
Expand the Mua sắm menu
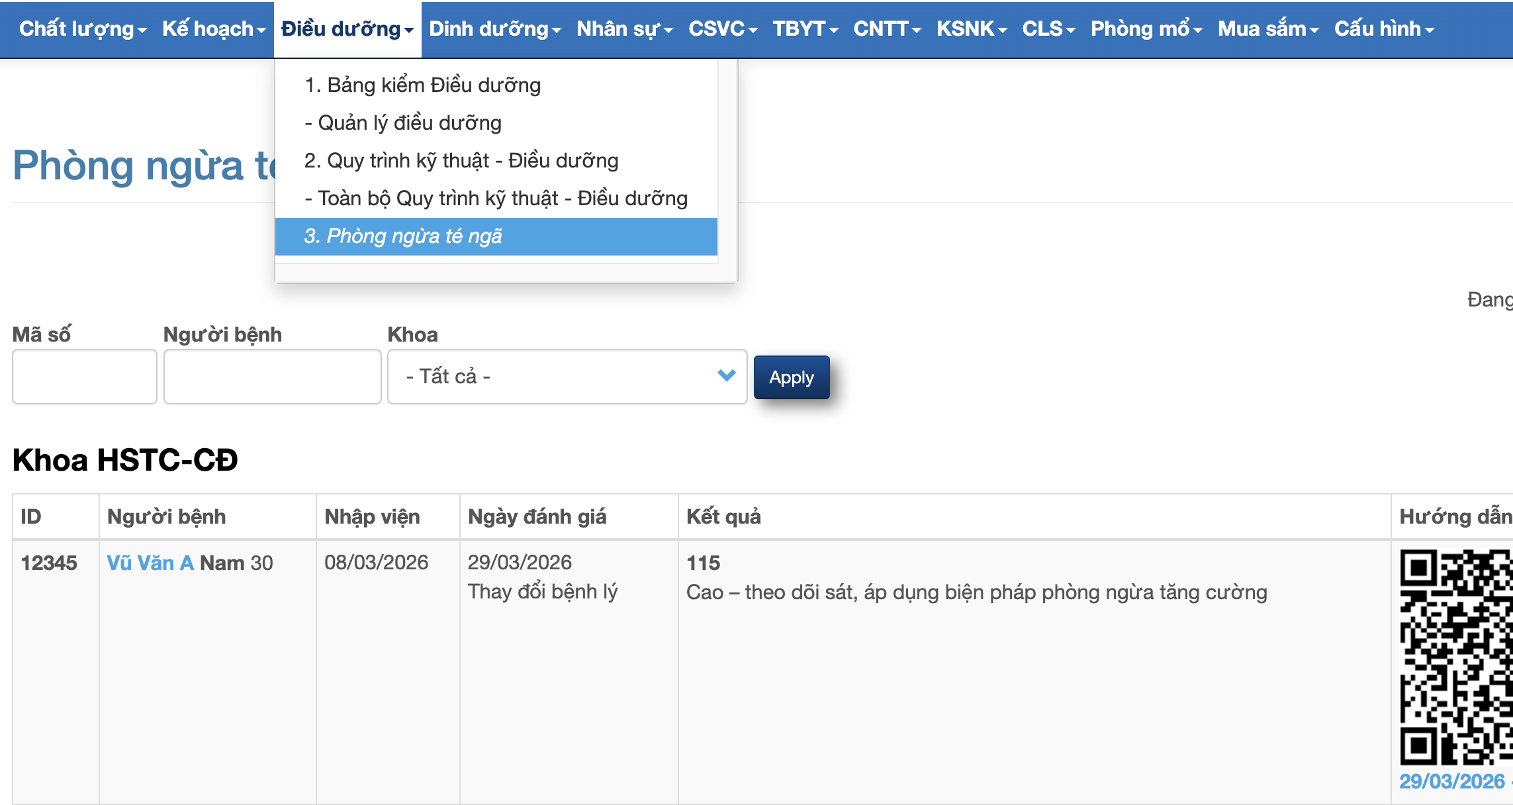point(1267,29)
